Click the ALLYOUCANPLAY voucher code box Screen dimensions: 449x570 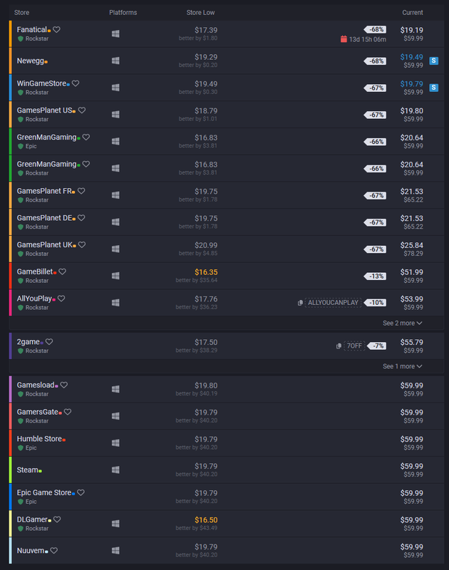click(334, 303)
